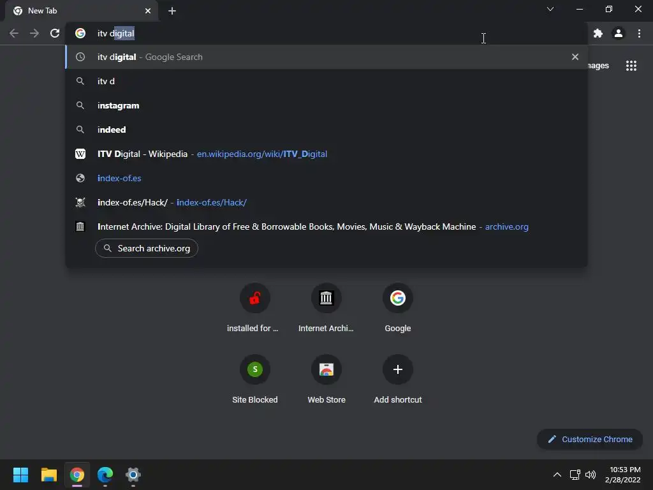Open the Internet Archive suggestion
Image resolution: width=653 pixels, height=490 pixels.
pyautogui.click(x=326, y=226)
